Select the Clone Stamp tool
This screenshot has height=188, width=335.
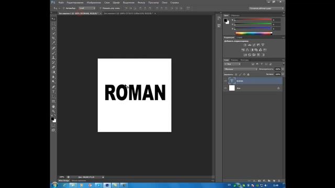53,57
